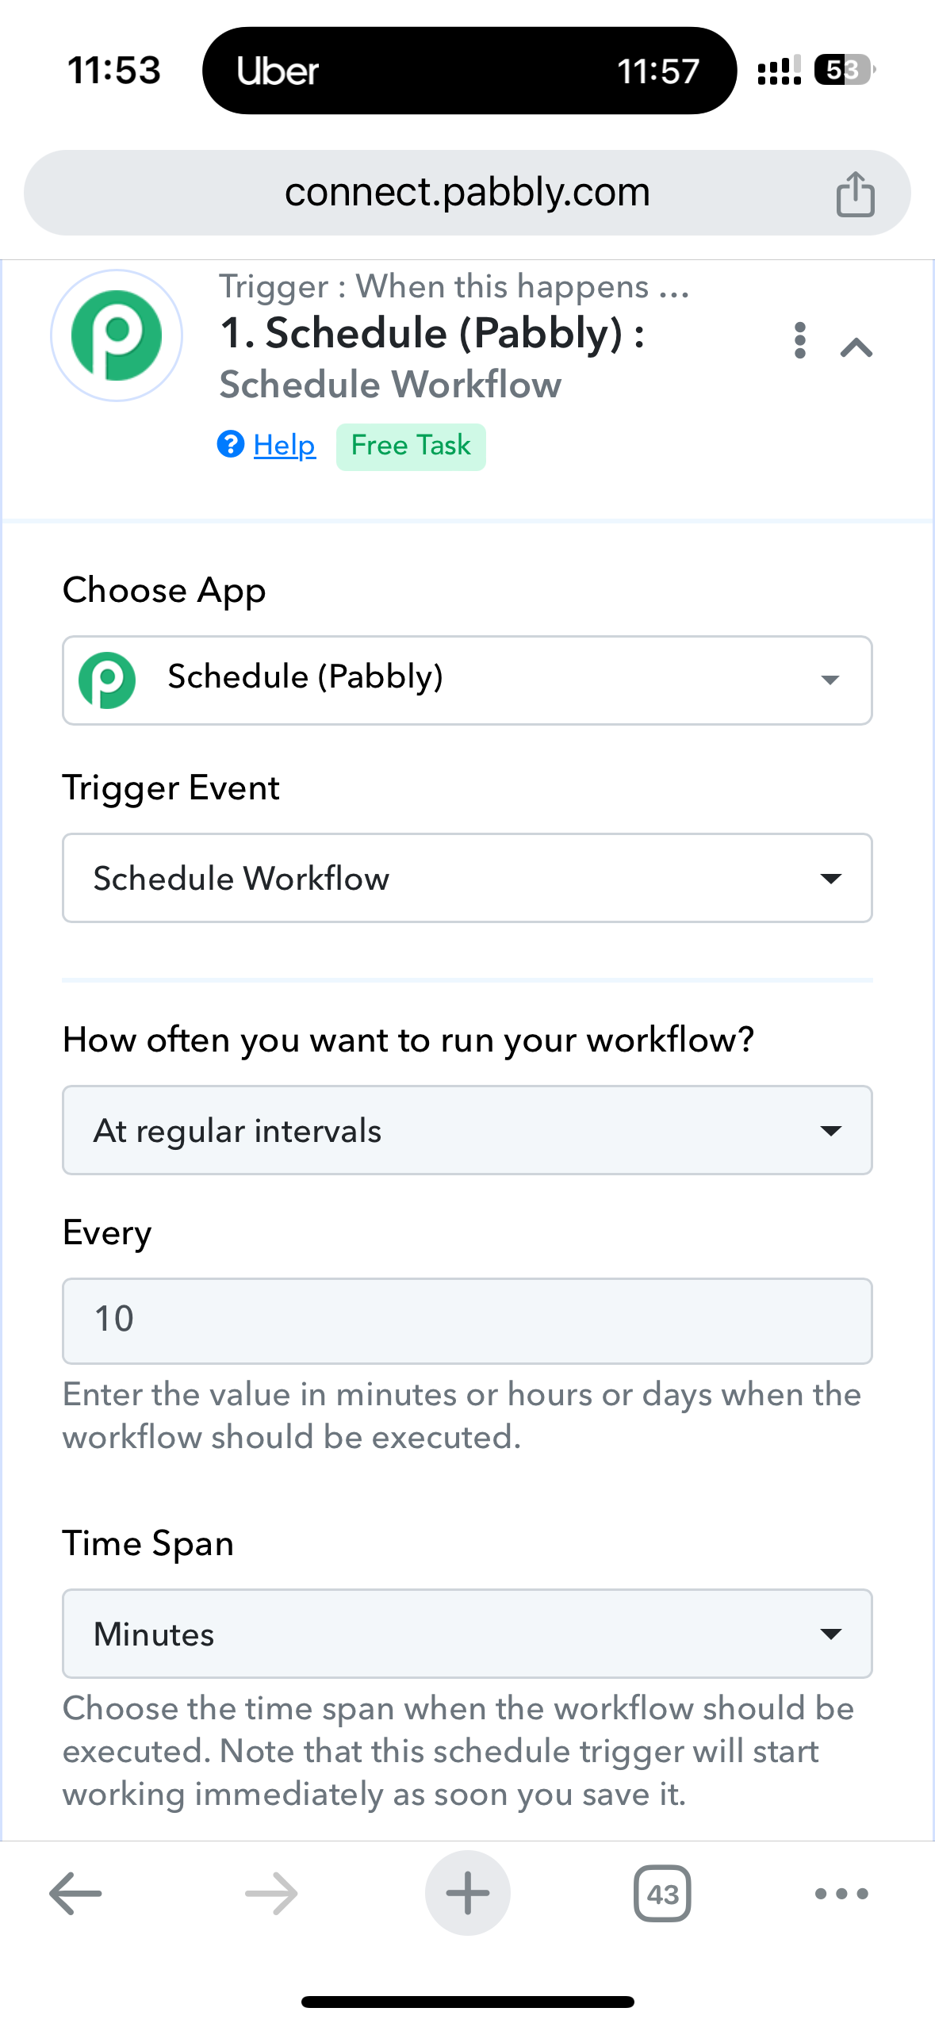Open a new tab with plus button

(468, 1893)
